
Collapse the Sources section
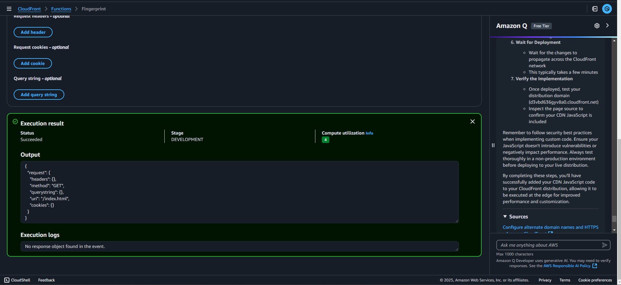coord(515,216)
